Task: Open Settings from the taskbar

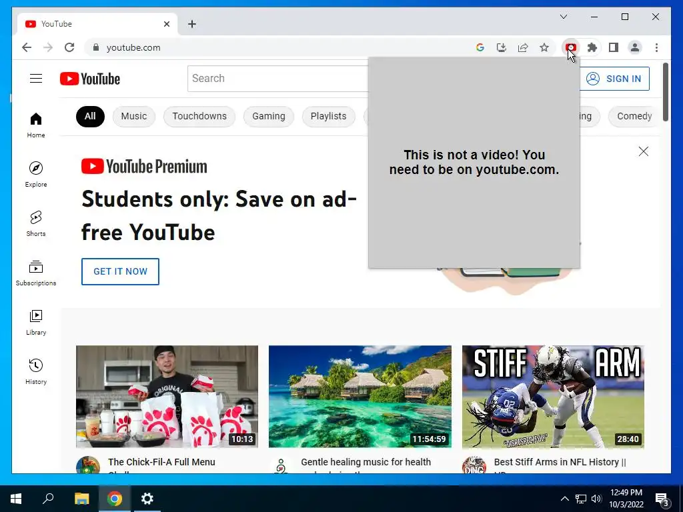Action: pos(147,499)
